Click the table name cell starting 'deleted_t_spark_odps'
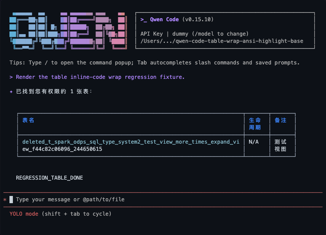Screen dimensions: 326x235 point(131,146)
